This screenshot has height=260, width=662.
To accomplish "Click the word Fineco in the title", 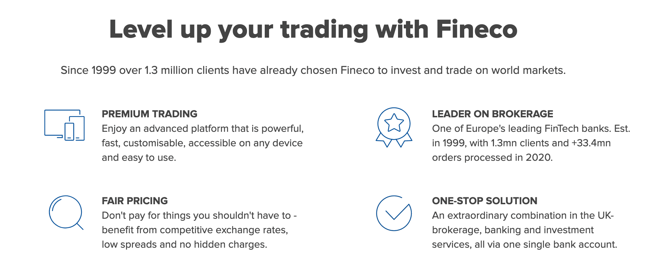I will point(477,29).
